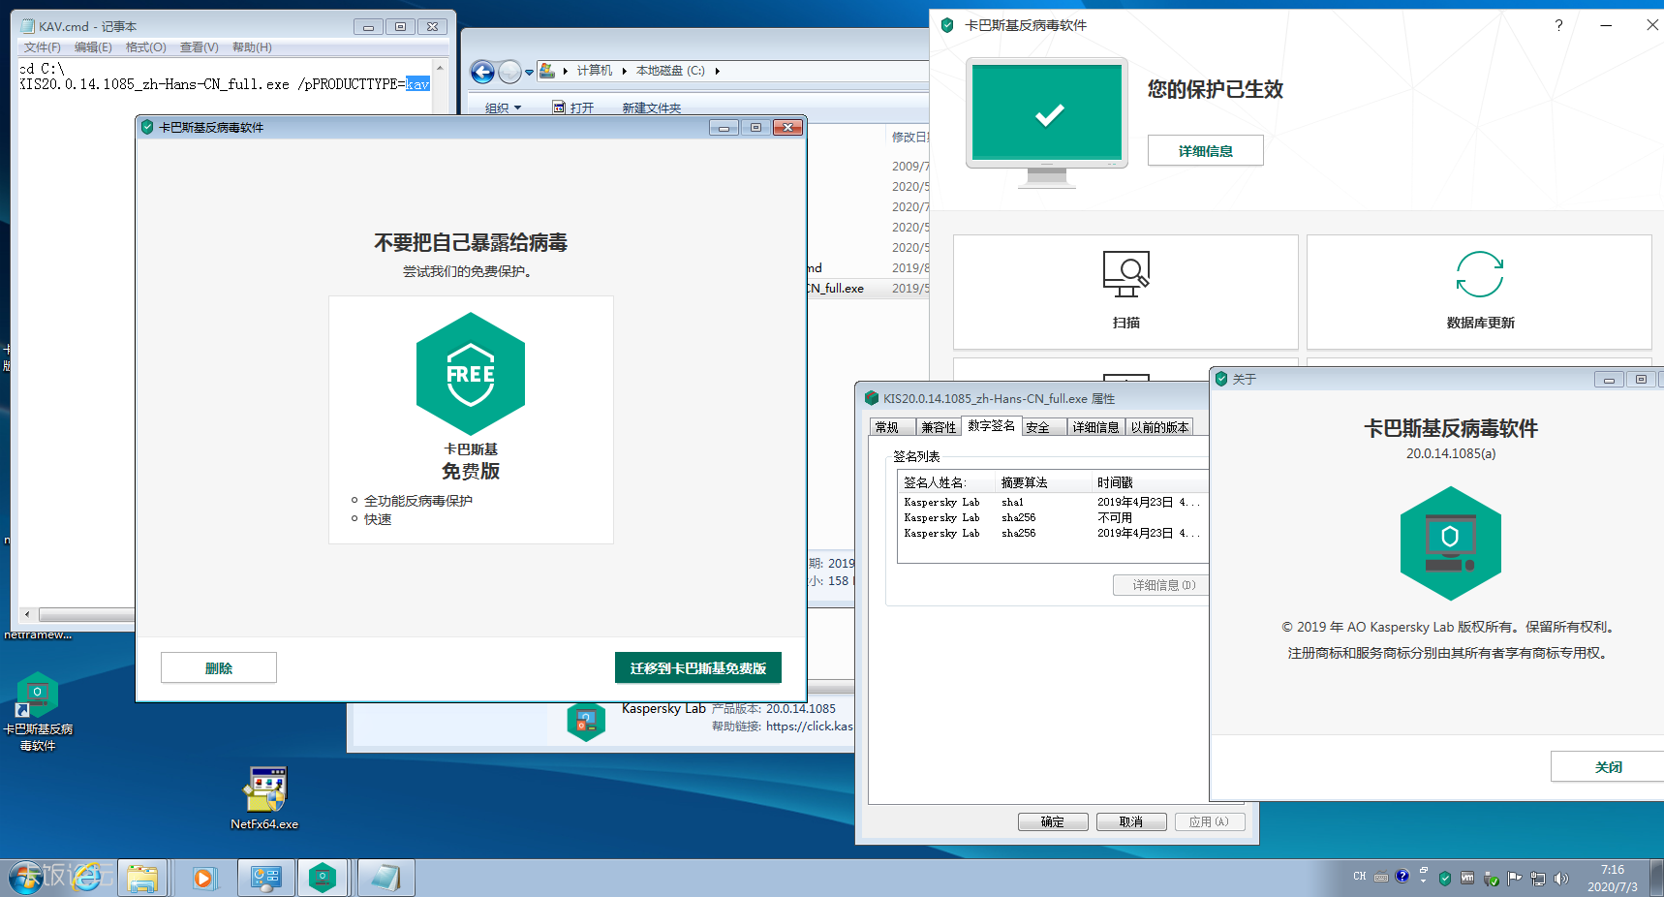Open the Organize dropdown in Explorer toolbar
This screenshot has width=1664, height=897.
click(x=503, y=108)
